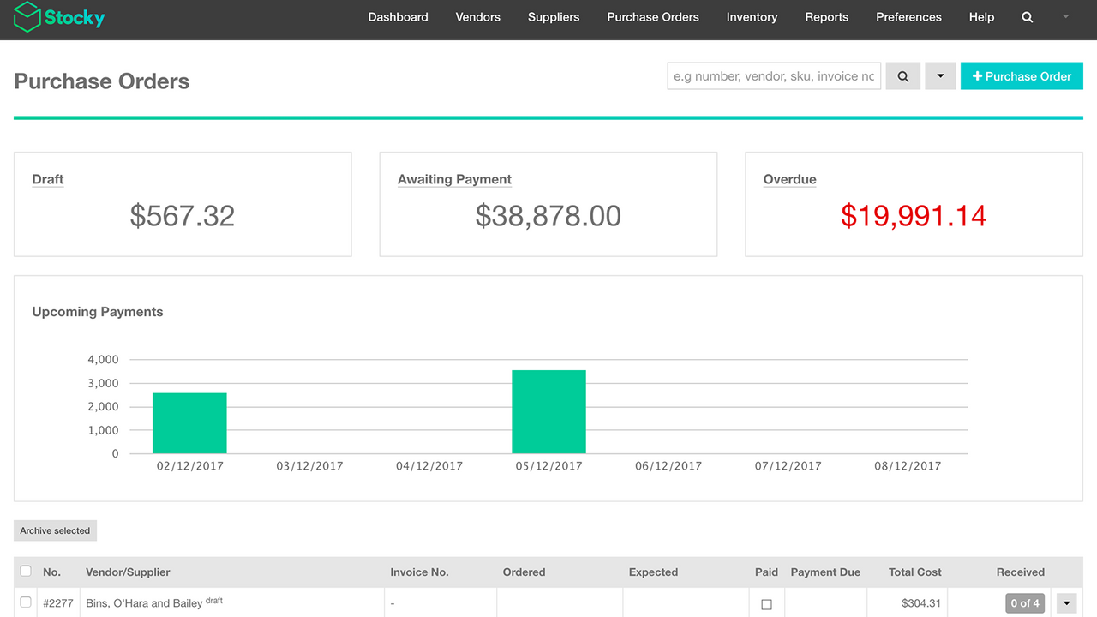The image size is (1097, 617).
Task: Open the Reports menu item
Action: pyautogui.click(x=826, y=17)
